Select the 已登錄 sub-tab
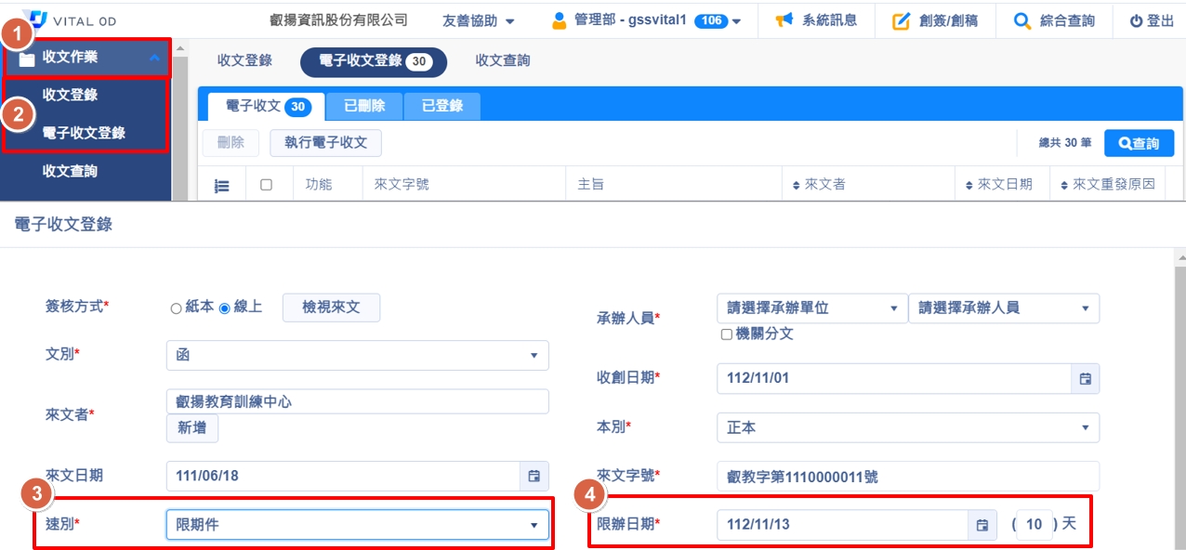This screenshot has width=1186, height=550. point(442,107)
